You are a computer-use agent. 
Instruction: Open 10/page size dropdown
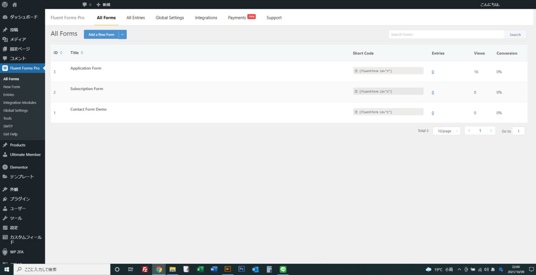[446, 131]
